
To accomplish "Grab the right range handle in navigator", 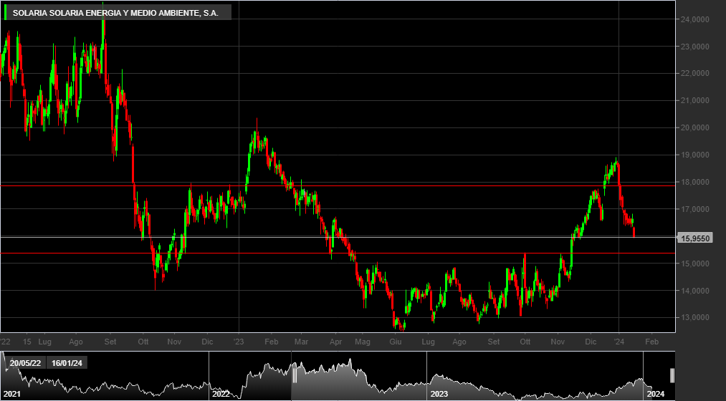I will click(672, 375).
